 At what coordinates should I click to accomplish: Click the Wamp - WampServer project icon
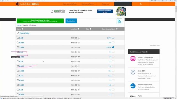click(133, 59)
